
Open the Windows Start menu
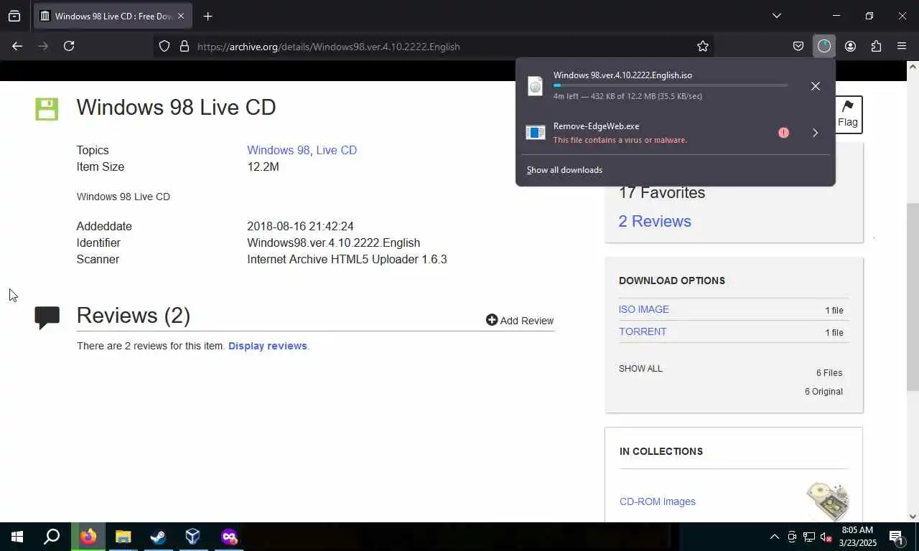click(x=17, y=537)
